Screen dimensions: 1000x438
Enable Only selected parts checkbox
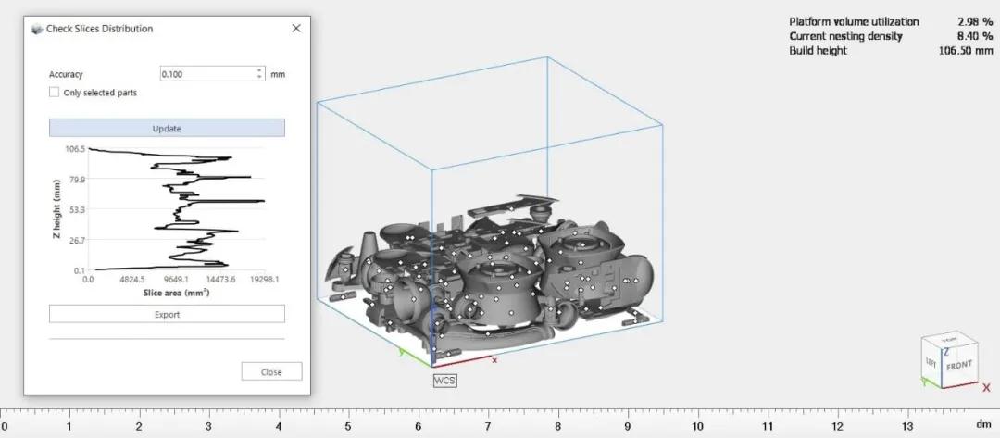point(55,93)
